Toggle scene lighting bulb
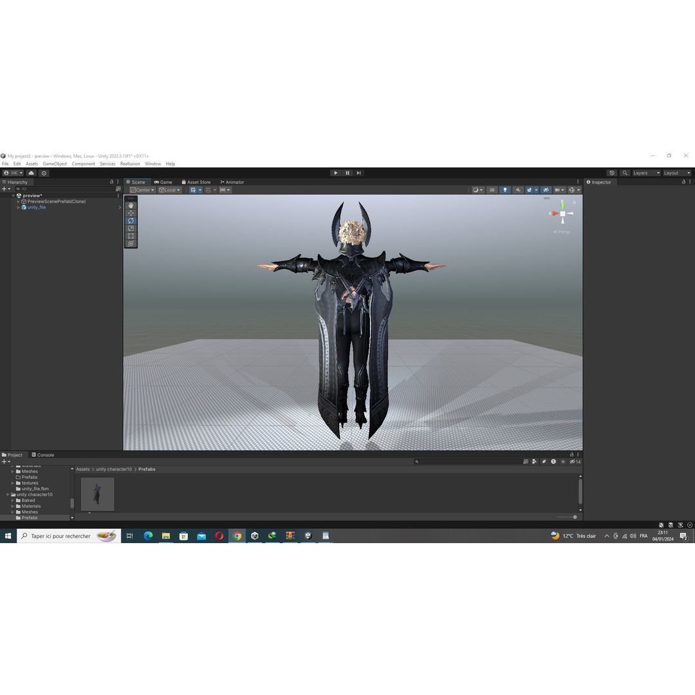The width and height of the screenshot is (695, 695). (x=505, y=190)
